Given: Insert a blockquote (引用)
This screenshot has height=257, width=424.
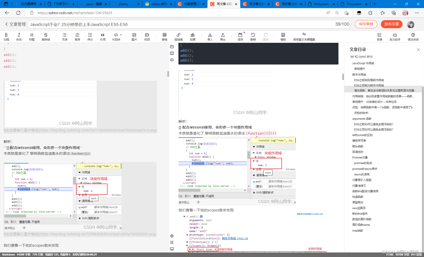Looking at the screenshot, I should point(103,37).
